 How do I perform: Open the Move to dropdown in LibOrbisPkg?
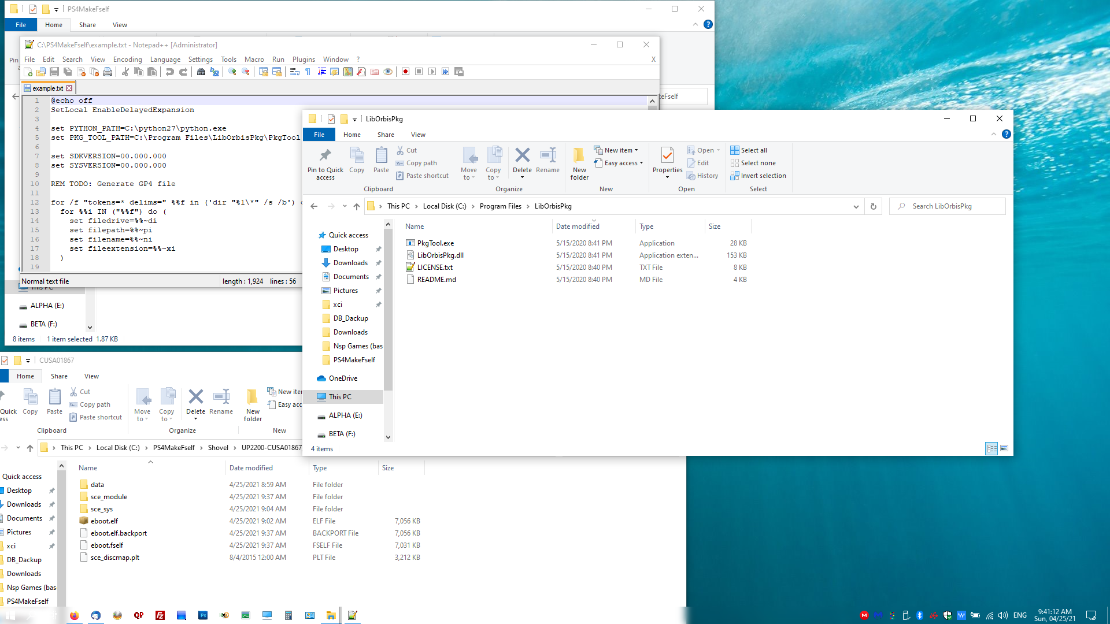[x=469, y=164]
